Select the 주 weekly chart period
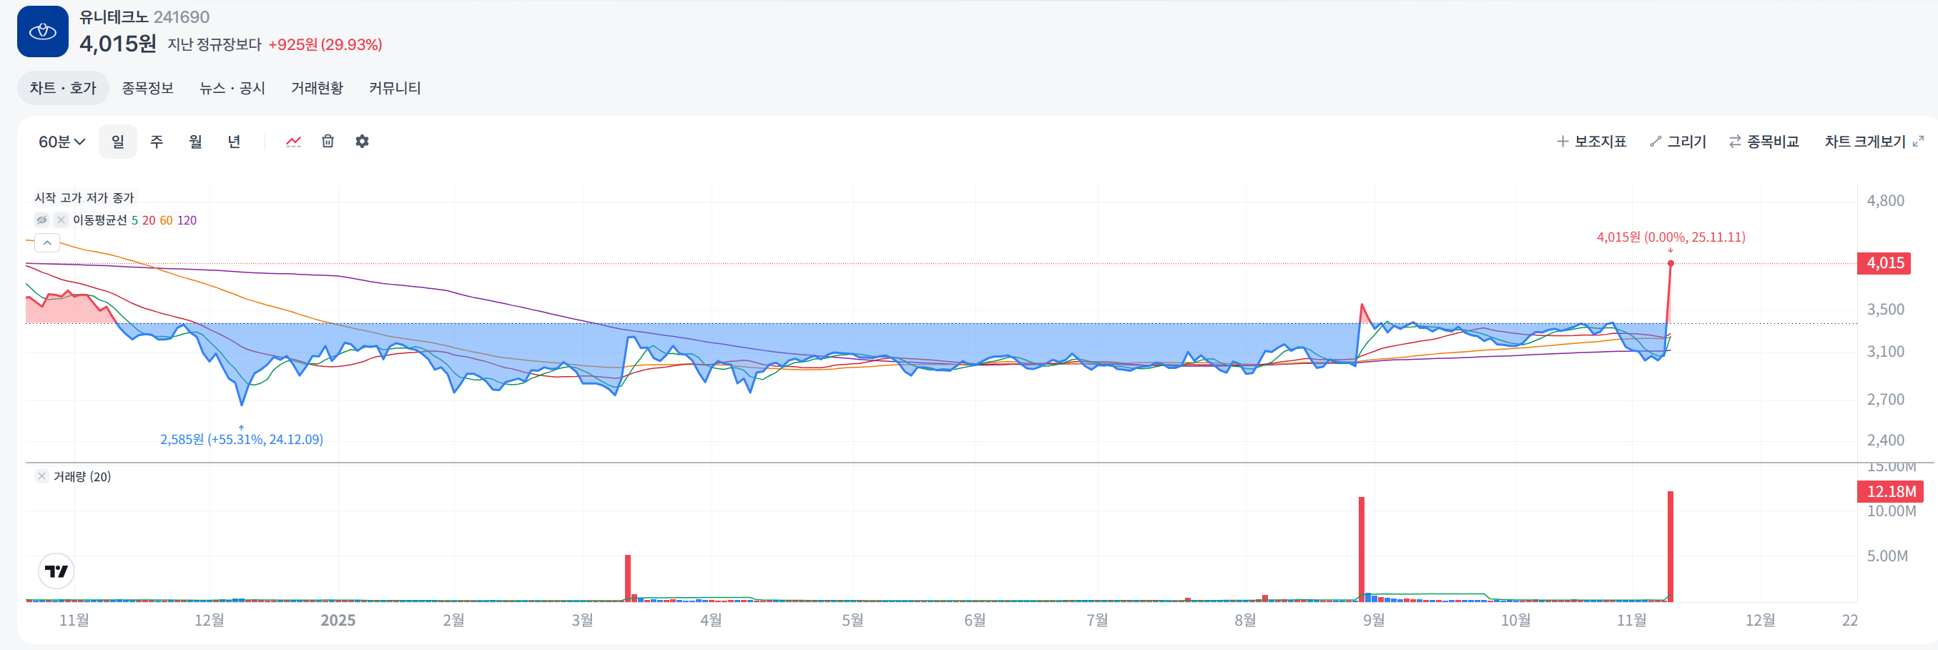1938x650 pixels. (x=157, y=142)
